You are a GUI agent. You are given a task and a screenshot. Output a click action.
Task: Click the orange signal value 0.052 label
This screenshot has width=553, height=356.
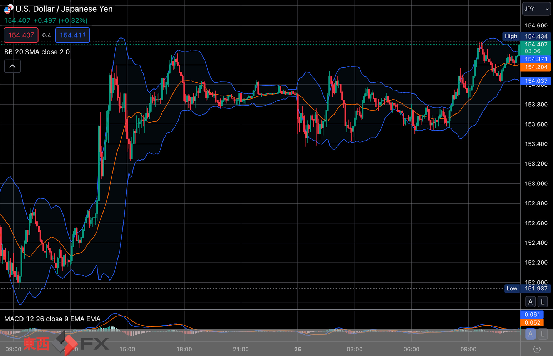click(532, 322)
